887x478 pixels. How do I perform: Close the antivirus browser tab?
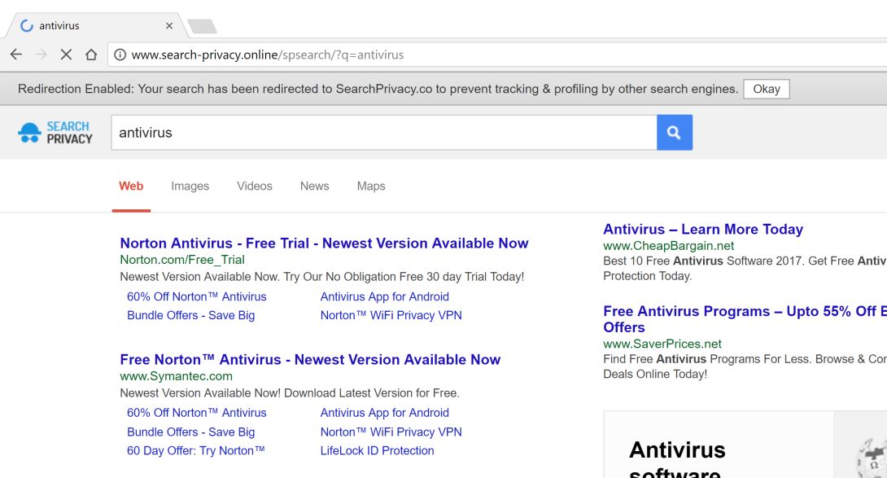tap(169, 25)
